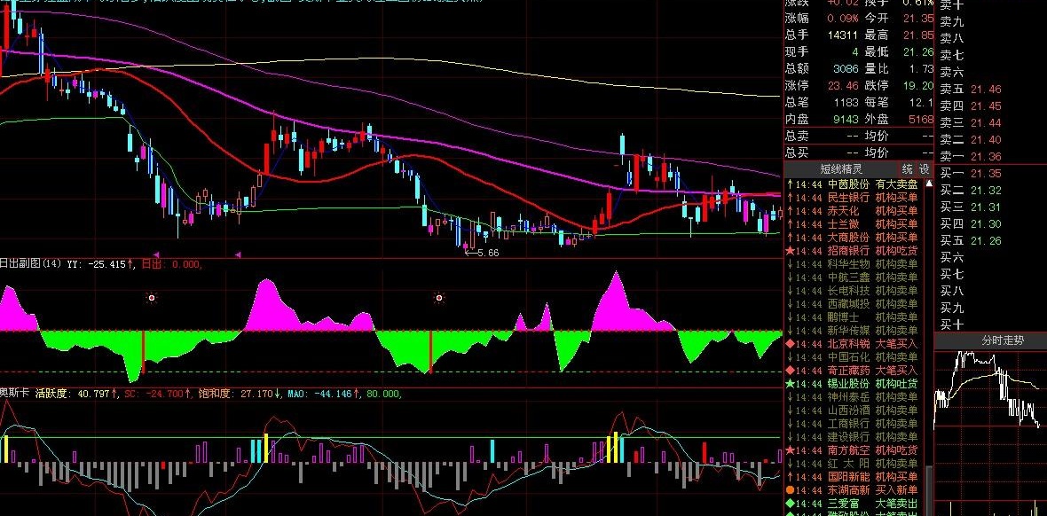This screenshot has width=1047, height=516.
Task: Open the 统 tab beside 短线精灵
Action: coord(907,168)
